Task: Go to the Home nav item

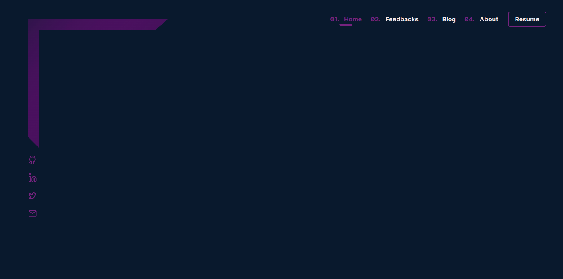Action: pyautogui.click(x=346, y=19)
